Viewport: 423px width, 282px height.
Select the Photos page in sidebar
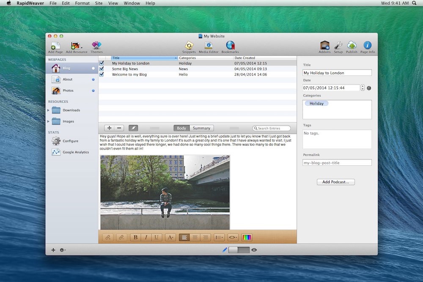coord(72,90)
